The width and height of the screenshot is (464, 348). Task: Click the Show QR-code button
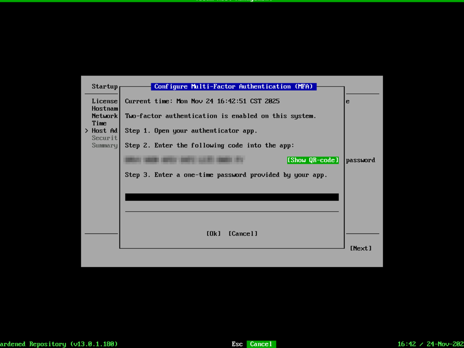tap(313, 160)
